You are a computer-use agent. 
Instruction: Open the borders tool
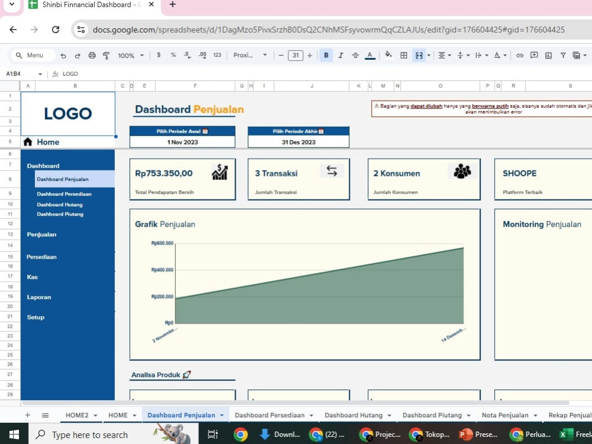tap(404, 55)
